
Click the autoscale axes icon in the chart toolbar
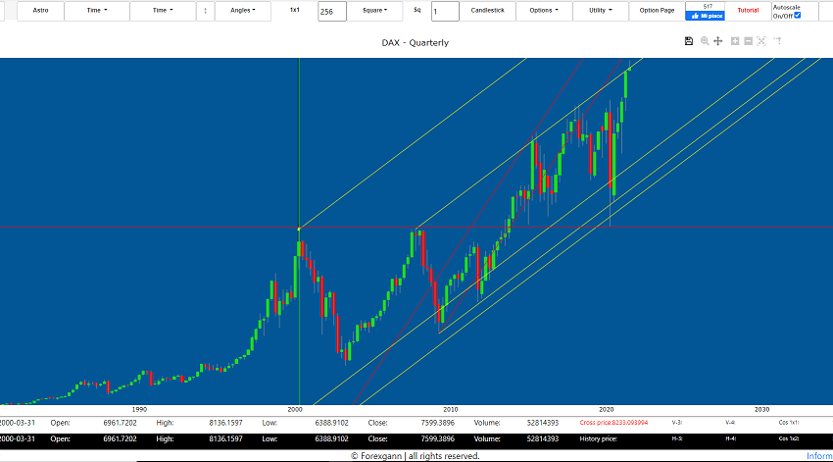tap(761, 41)
